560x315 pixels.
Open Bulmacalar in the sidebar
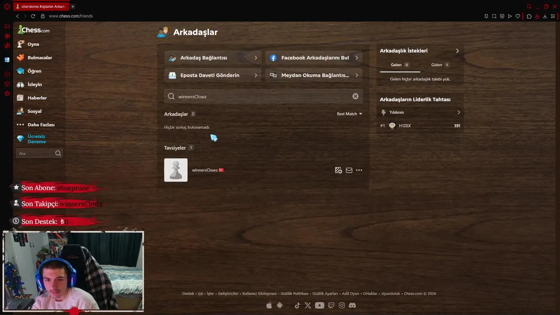[x=39, y=57]
